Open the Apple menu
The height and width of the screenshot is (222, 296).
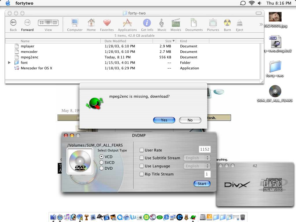(8, 3)
